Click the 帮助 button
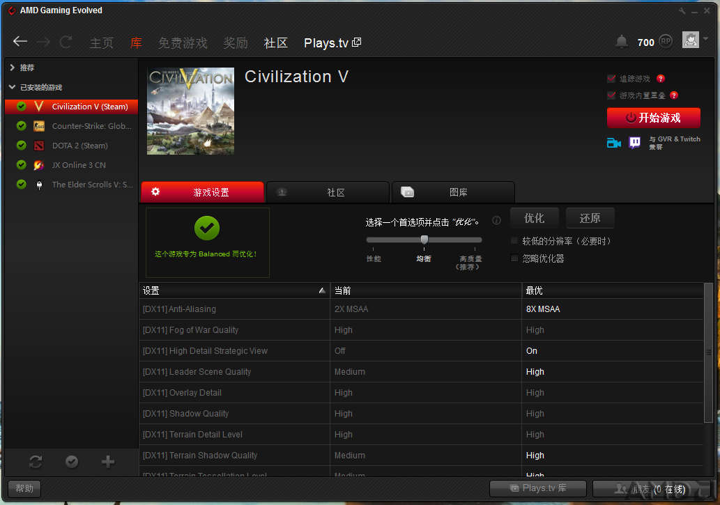Viewport: 720px width, 505px height. (x=24, y=488)
